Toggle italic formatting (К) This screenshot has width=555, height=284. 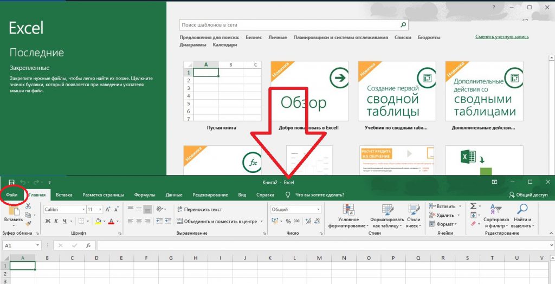coord(56,221)
